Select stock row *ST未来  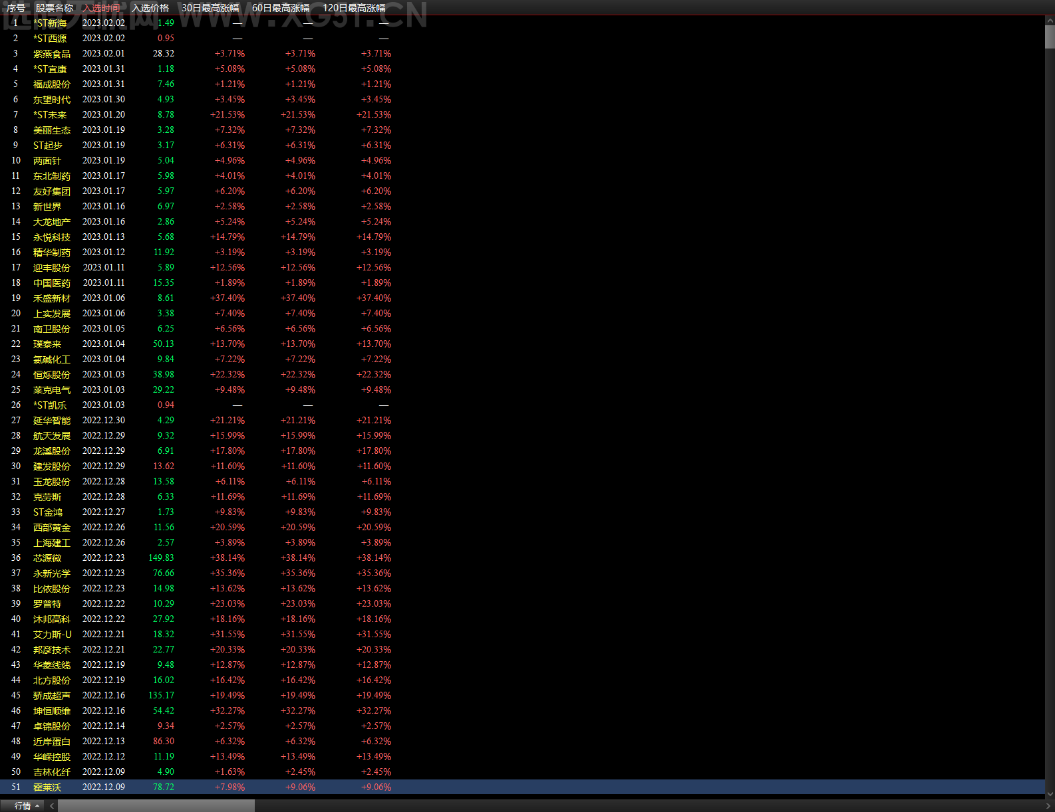click(x=522, y=114)
